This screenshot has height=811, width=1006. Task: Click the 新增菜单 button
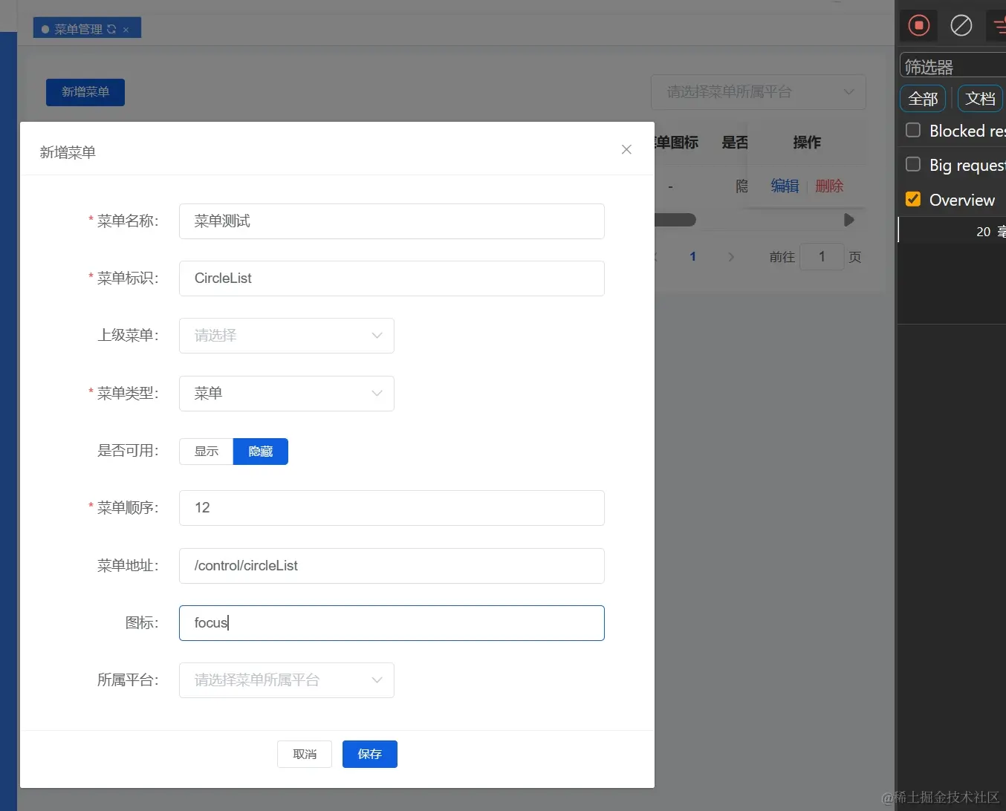point(85,92)
